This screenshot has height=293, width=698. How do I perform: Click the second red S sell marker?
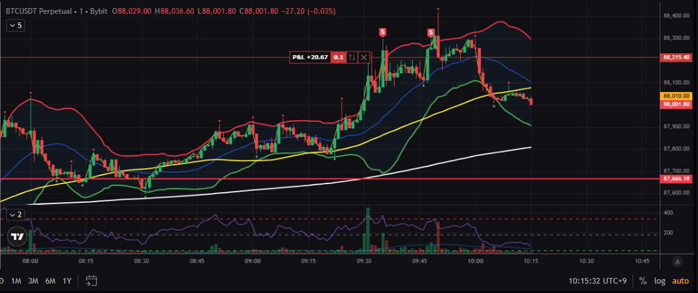point(431,32)
